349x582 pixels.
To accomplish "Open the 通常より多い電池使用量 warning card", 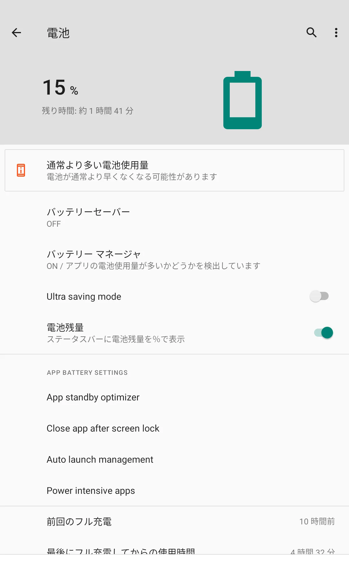I will click(174, 171).
